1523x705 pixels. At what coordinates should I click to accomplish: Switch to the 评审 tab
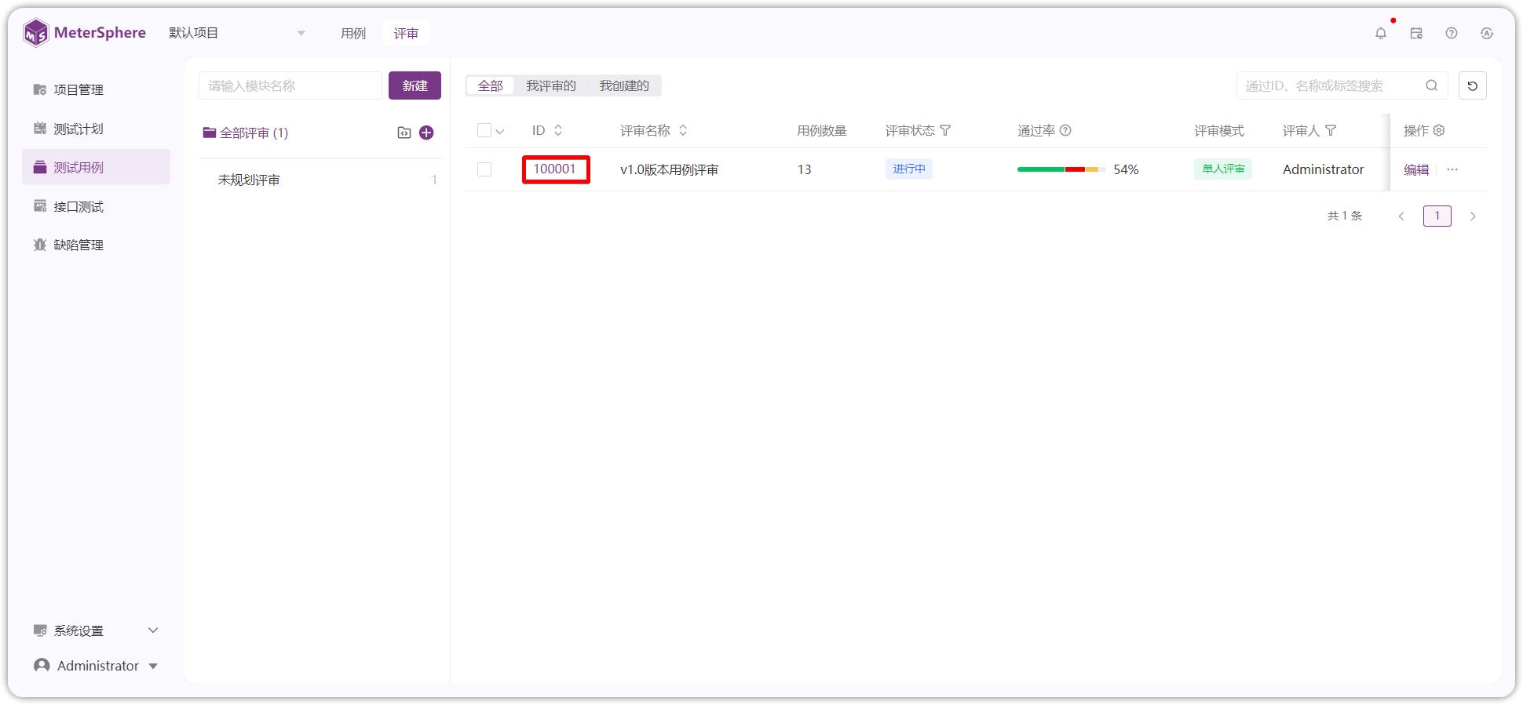coord(406,33)
